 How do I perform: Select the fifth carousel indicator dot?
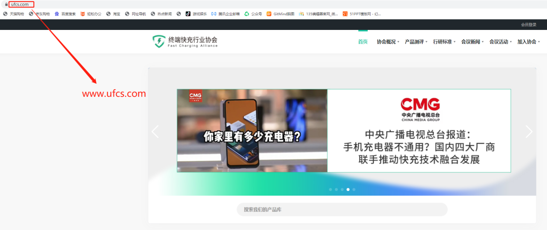(x=354, y=189)
